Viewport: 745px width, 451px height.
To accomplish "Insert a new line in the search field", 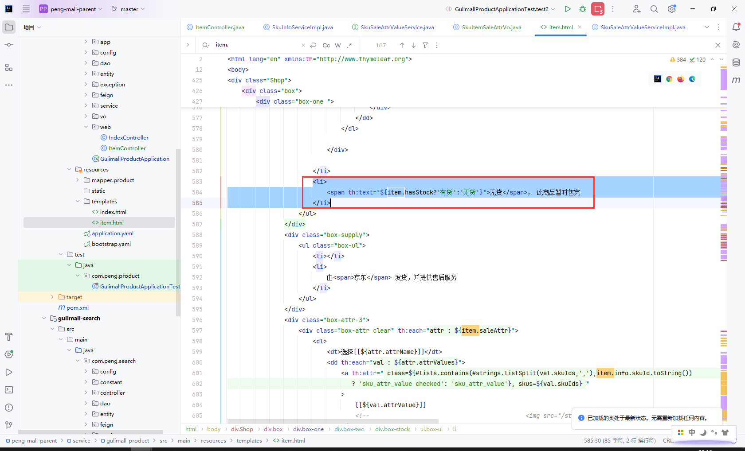I will (x=313, y=45).
